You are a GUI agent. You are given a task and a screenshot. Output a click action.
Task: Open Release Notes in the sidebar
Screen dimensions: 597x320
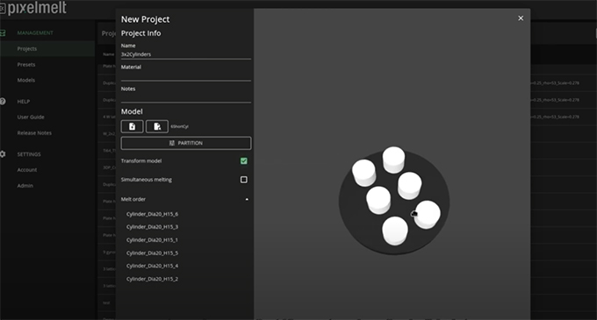point(34,133)
